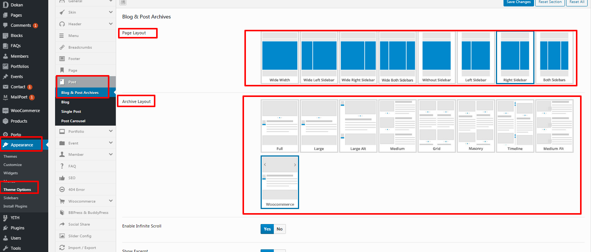The width and height of the screenshot is (591, 252).
Task: Click the Save Changes button
Action: pos(519,2)
